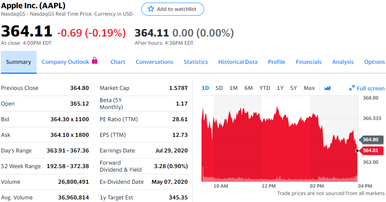Click the star icon in Add to watchlist
This screenshot has height=202, width=386.
click(x=151, y=9)
